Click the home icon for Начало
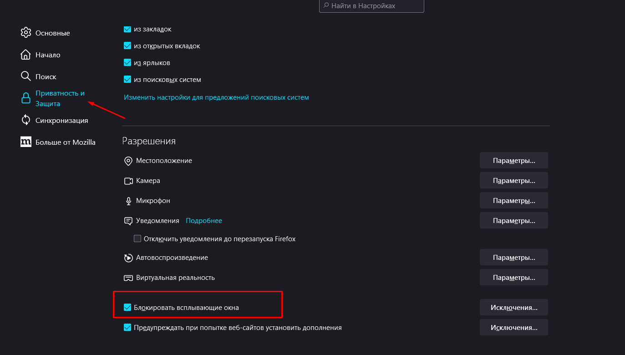 pos(26,55)
